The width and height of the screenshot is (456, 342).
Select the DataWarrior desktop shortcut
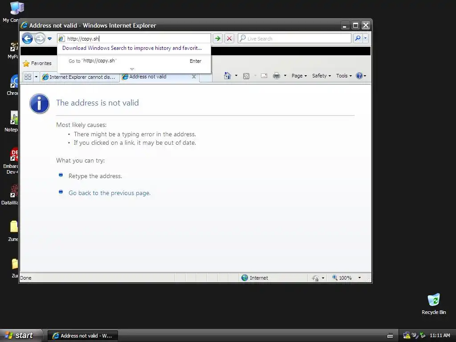click(10, 195)
